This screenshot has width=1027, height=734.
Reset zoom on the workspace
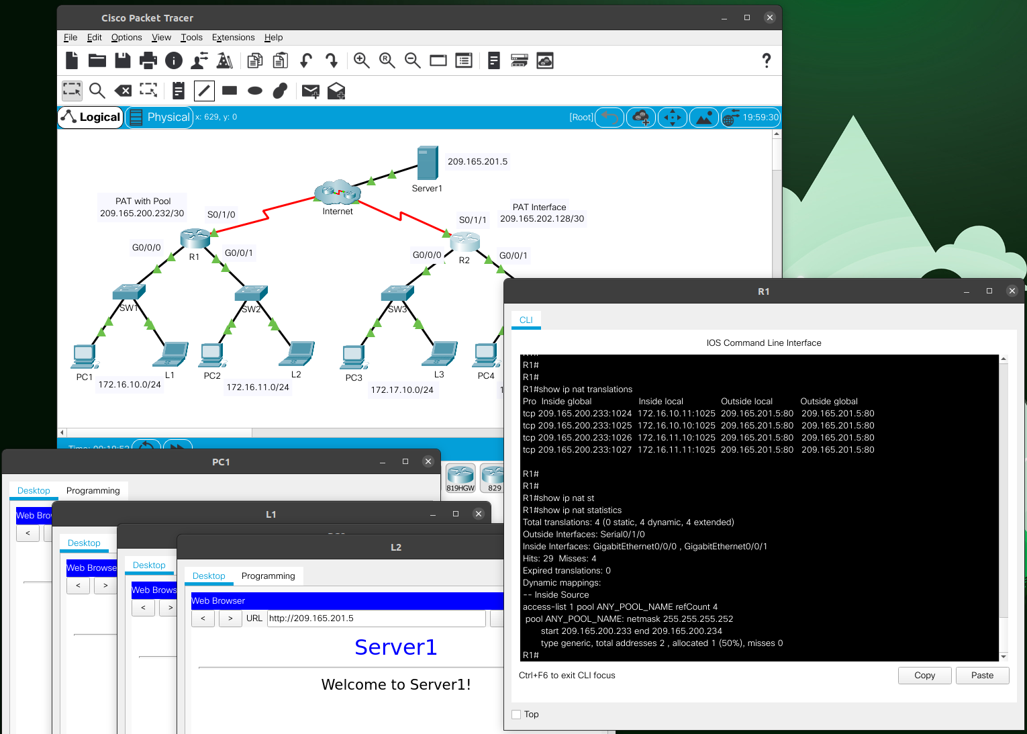click(x=387, y=61)
